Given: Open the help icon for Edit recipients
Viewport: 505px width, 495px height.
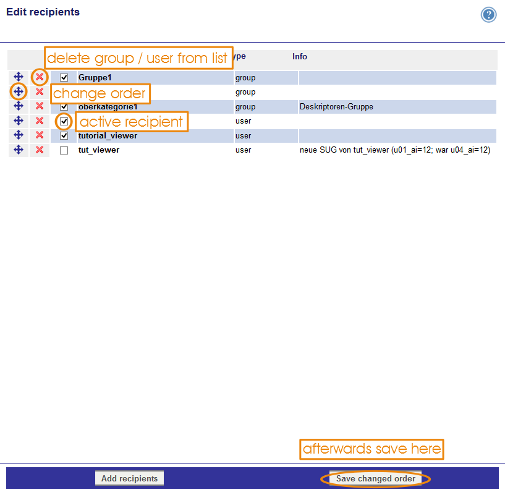Looking at the screenshot, I should (x=488, y=15).
